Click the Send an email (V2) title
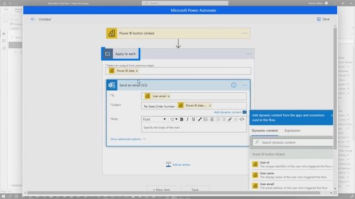 tap(133, 85)
